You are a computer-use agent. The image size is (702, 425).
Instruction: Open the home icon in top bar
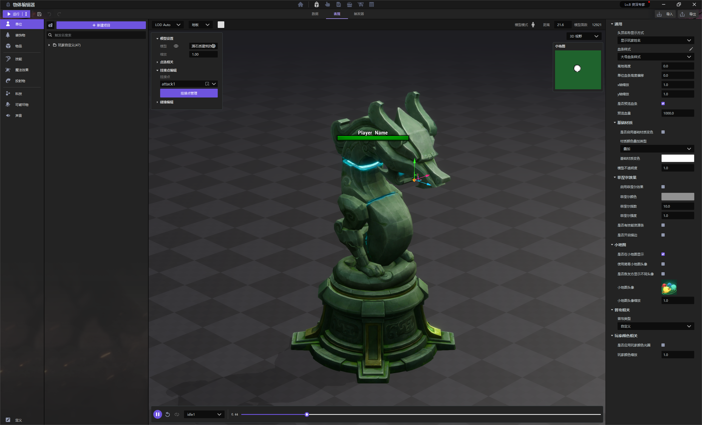click(x=300, y=5)
